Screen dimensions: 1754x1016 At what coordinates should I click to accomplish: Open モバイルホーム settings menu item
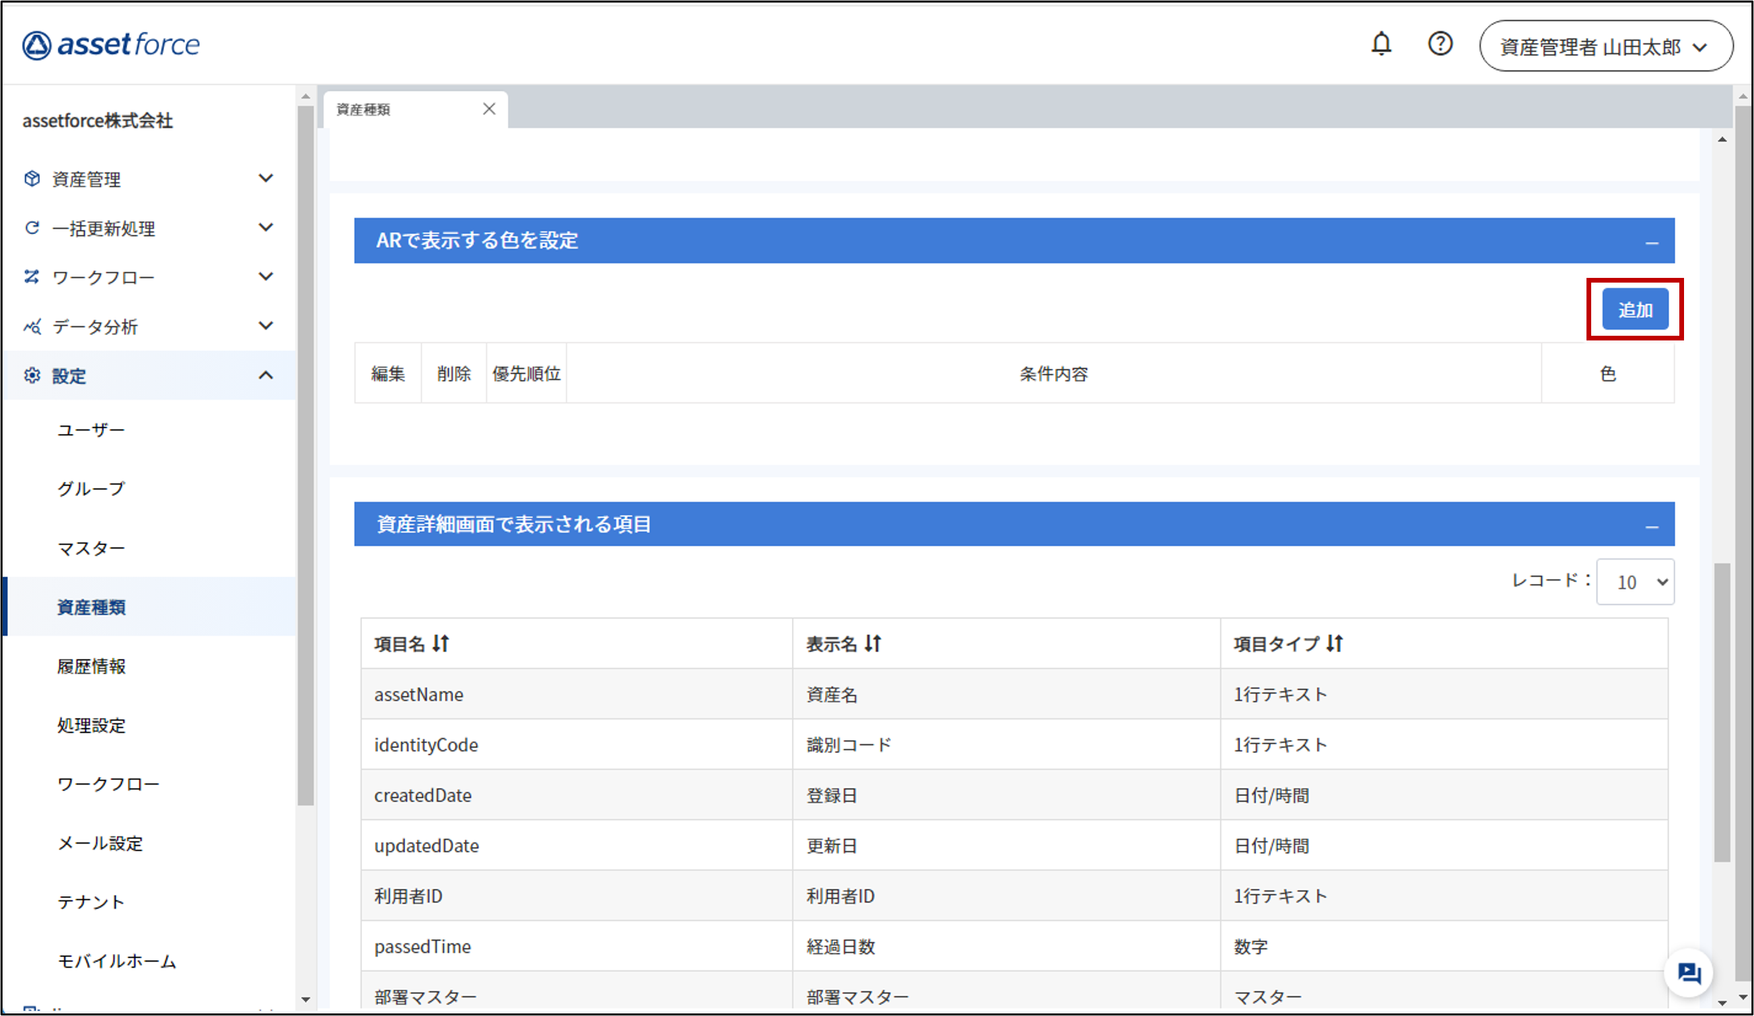(117, 961)
